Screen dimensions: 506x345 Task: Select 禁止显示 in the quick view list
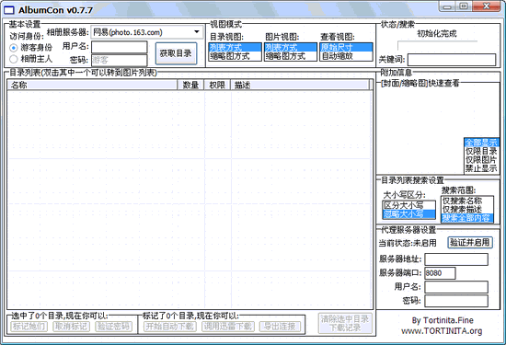(x=481, y=168)
